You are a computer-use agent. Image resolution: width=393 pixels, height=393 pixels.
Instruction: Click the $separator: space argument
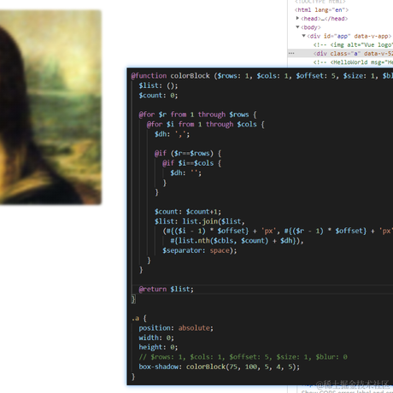click(x=199, y=250)
